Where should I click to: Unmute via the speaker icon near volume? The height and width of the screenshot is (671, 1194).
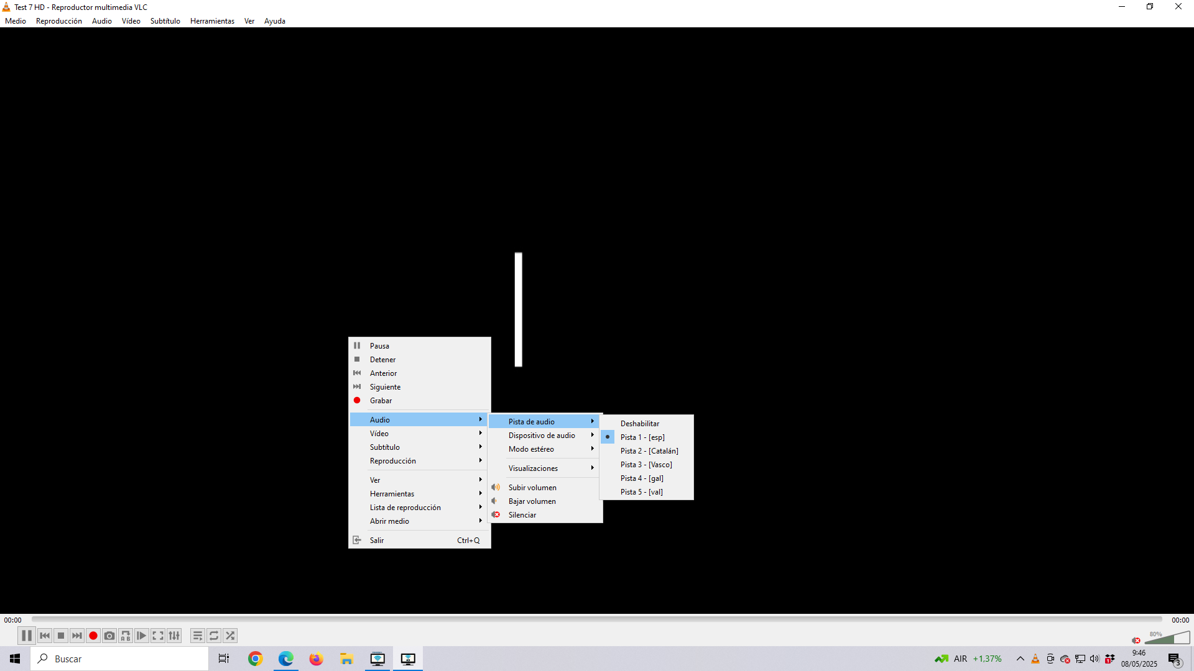[1136, 641]
